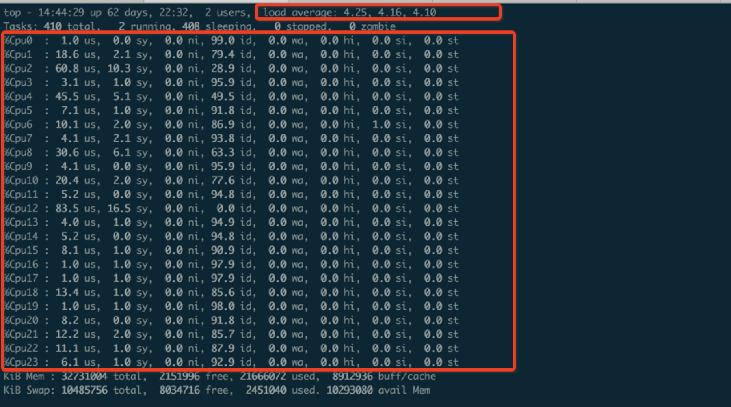Click the 8034716 free swap value
The width and height of the screenshot is (731, 407).
180,390
